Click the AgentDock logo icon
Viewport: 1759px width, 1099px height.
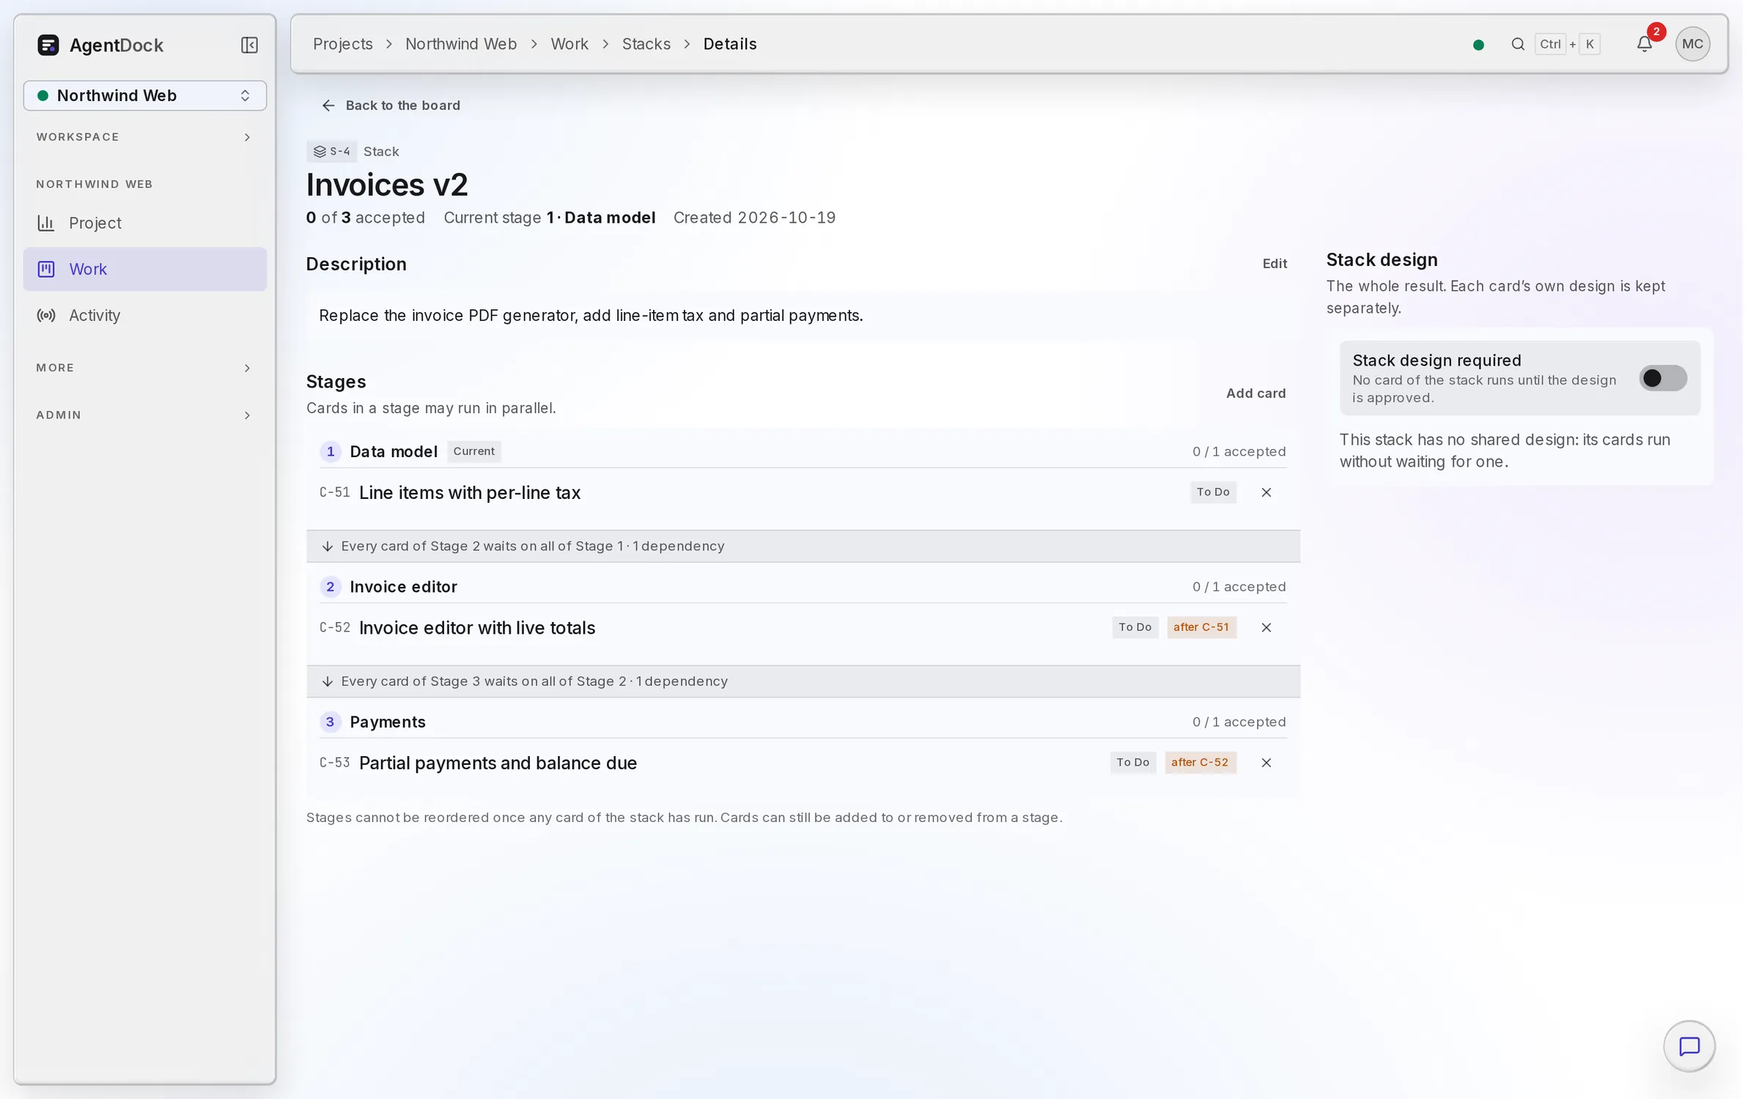tap(48, 45)
